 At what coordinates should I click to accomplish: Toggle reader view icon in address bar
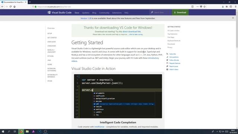pyautogui.click(x=193, y=7)
